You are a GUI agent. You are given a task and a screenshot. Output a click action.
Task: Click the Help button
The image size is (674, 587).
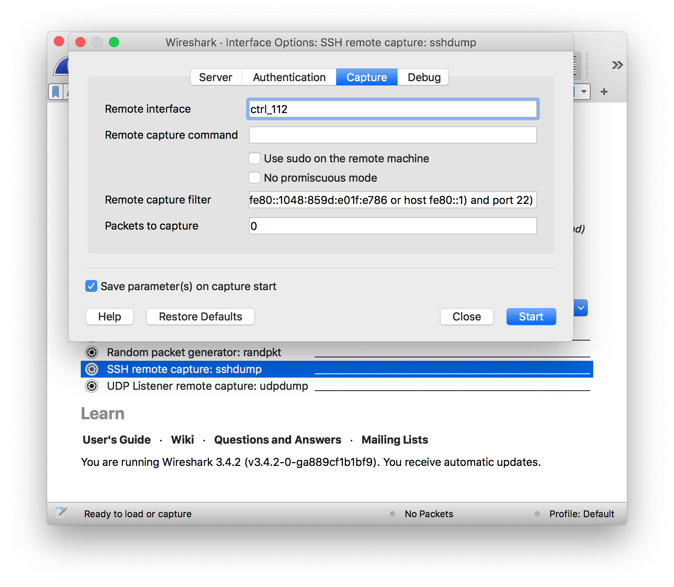[x=110, y=317]
